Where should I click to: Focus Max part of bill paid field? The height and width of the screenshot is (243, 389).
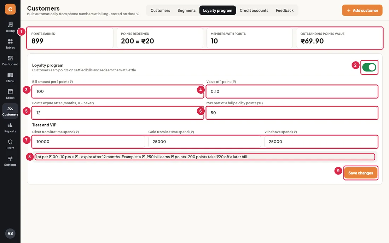(292, 113)
